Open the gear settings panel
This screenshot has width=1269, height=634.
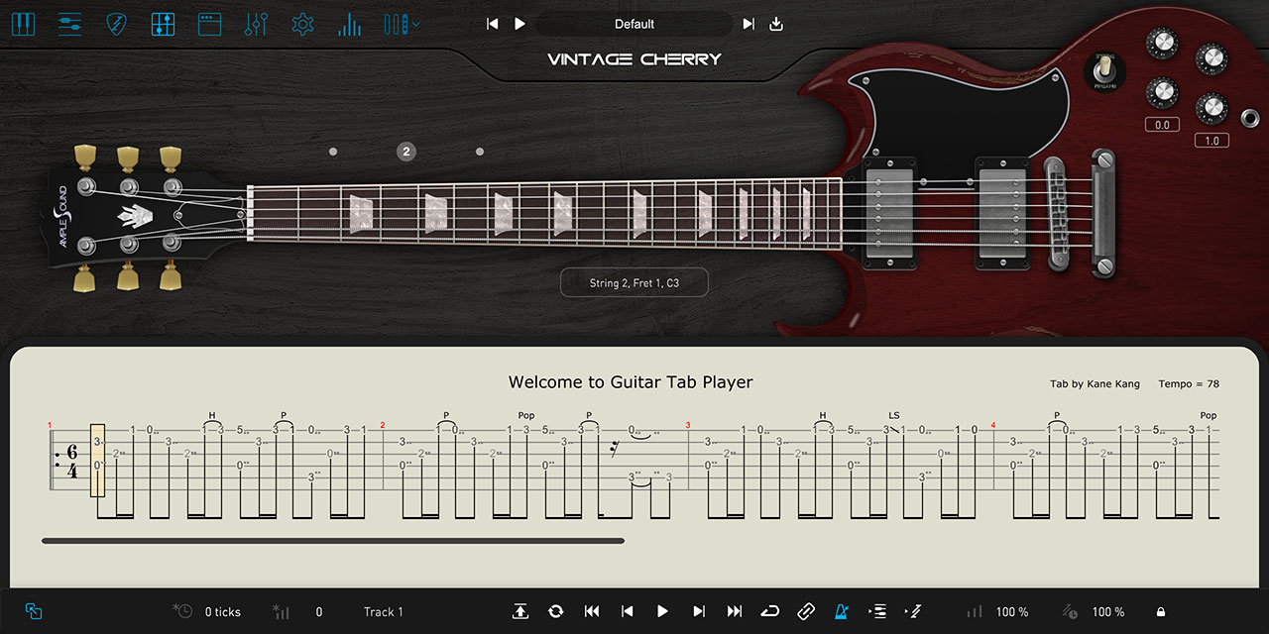click(302, 24)
